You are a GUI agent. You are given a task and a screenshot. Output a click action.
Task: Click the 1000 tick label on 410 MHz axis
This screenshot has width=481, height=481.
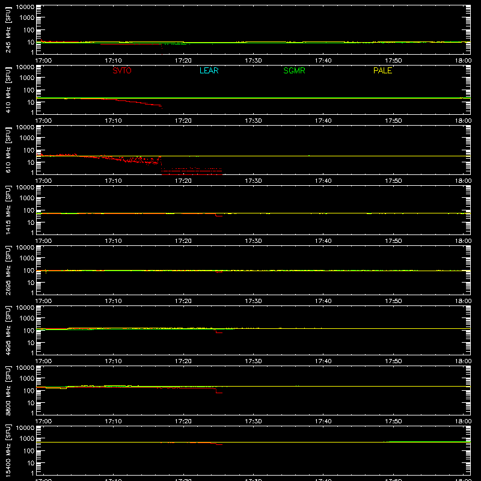27,78
